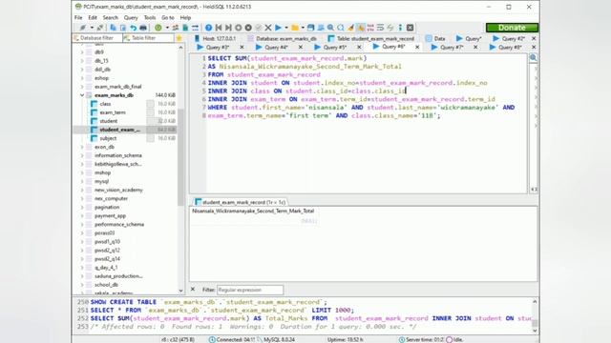
Task: Open the Query menu
Action: [131, 17]
